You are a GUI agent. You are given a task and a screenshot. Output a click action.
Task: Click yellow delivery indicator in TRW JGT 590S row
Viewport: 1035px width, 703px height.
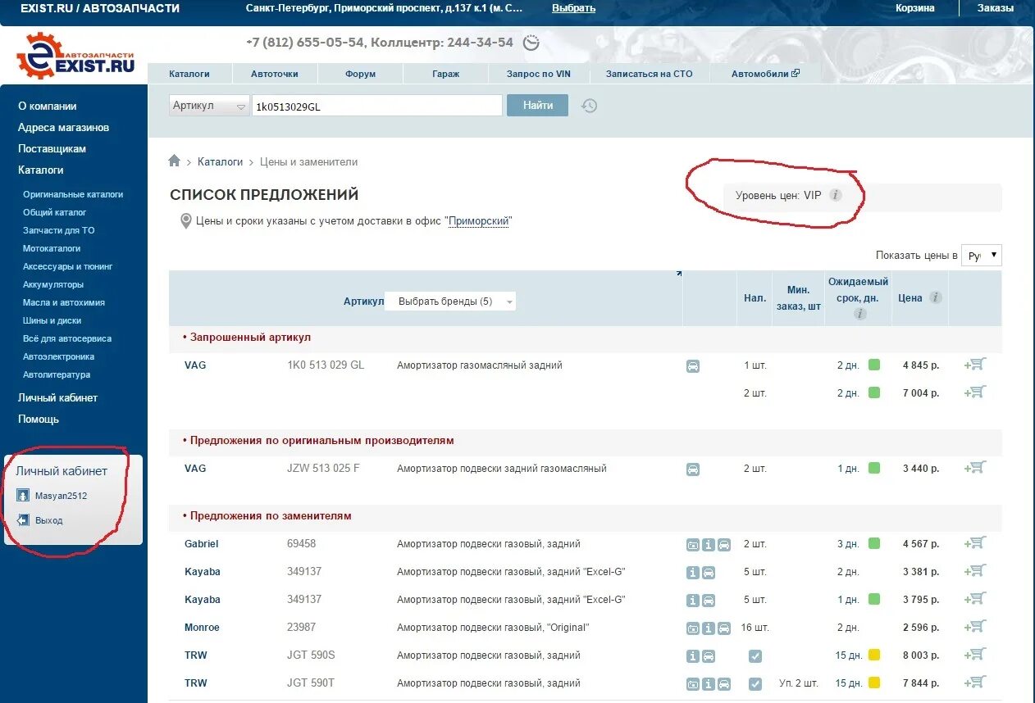tap(874, 655)
